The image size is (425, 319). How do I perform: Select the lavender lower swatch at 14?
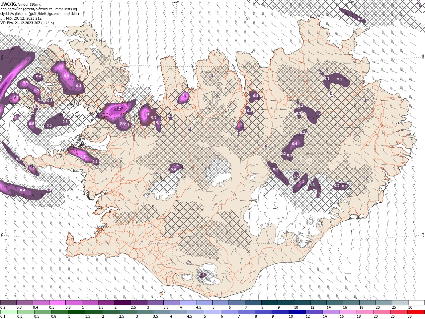[331, 312]
